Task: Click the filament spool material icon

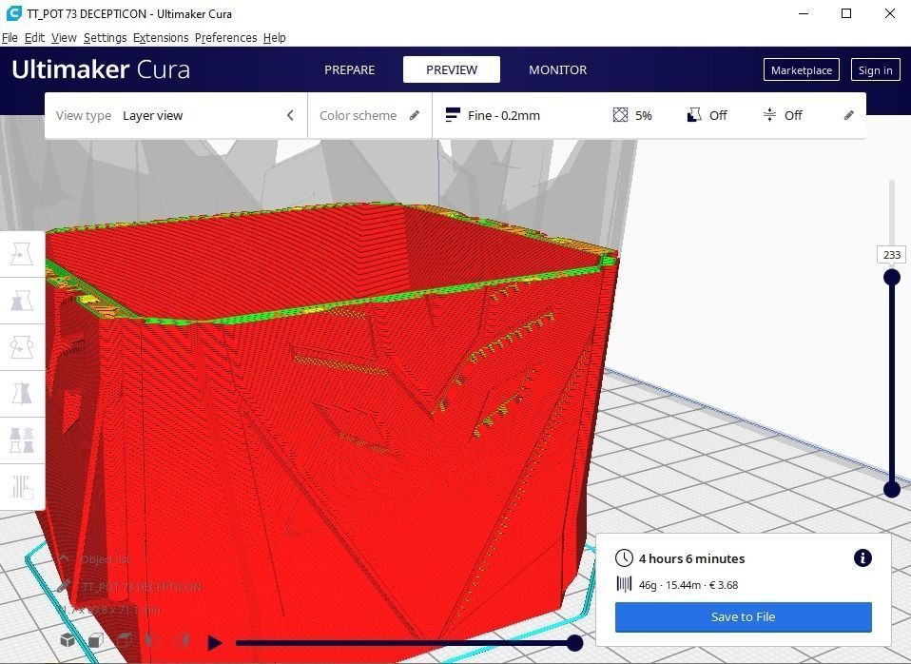Action: click(x=624, y=584)
